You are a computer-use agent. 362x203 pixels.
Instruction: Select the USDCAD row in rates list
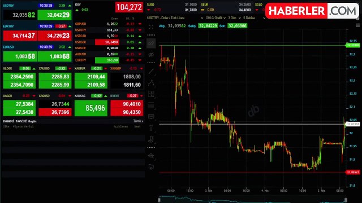point(109,36)
